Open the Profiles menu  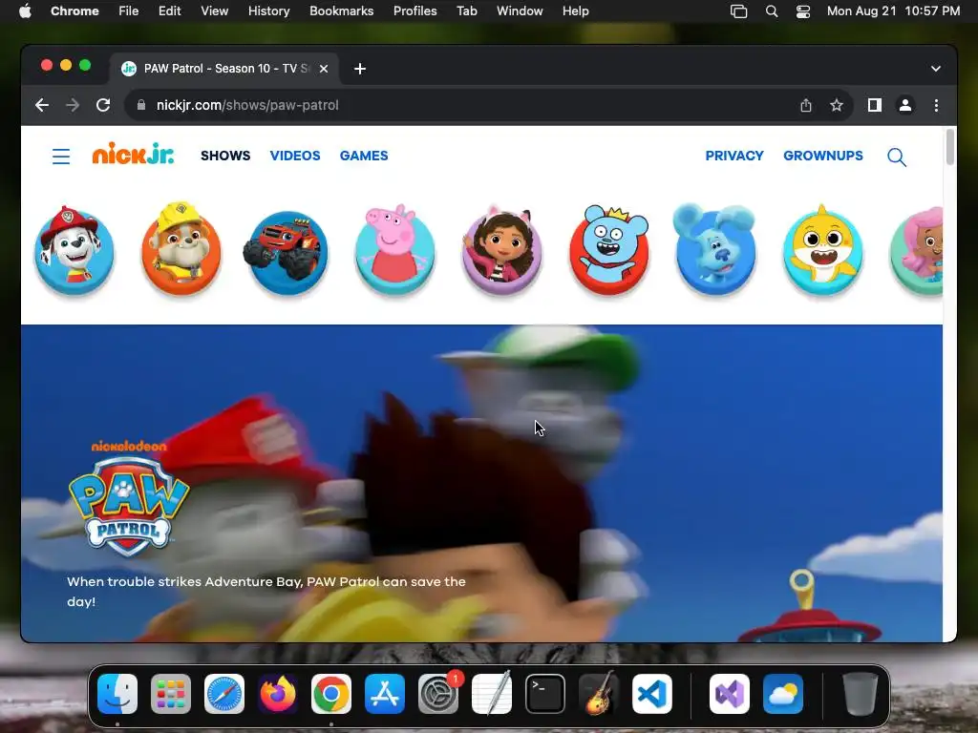point(415,11)
